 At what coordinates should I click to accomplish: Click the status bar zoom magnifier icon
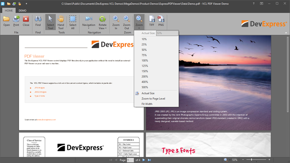click(226, 160)
